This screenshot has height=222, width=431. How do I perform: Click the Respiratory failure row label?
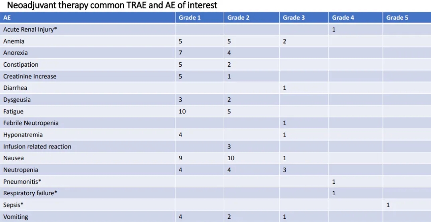[30, 193]
